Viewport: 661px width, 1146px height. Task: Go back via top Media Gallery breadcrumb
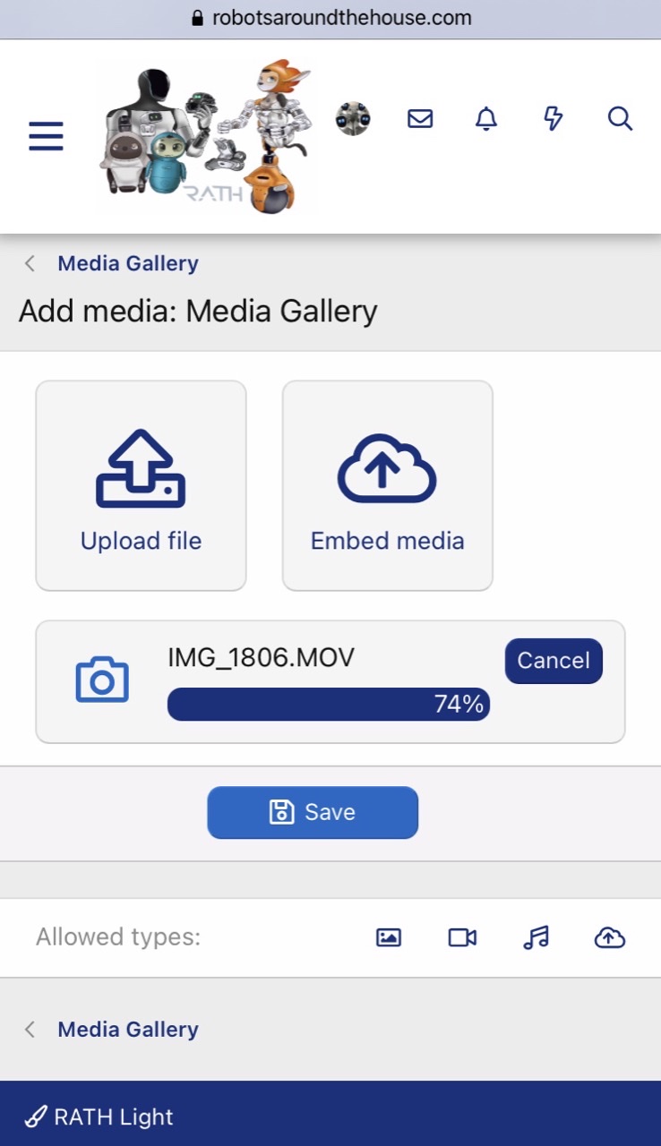(x=127, y=263)
